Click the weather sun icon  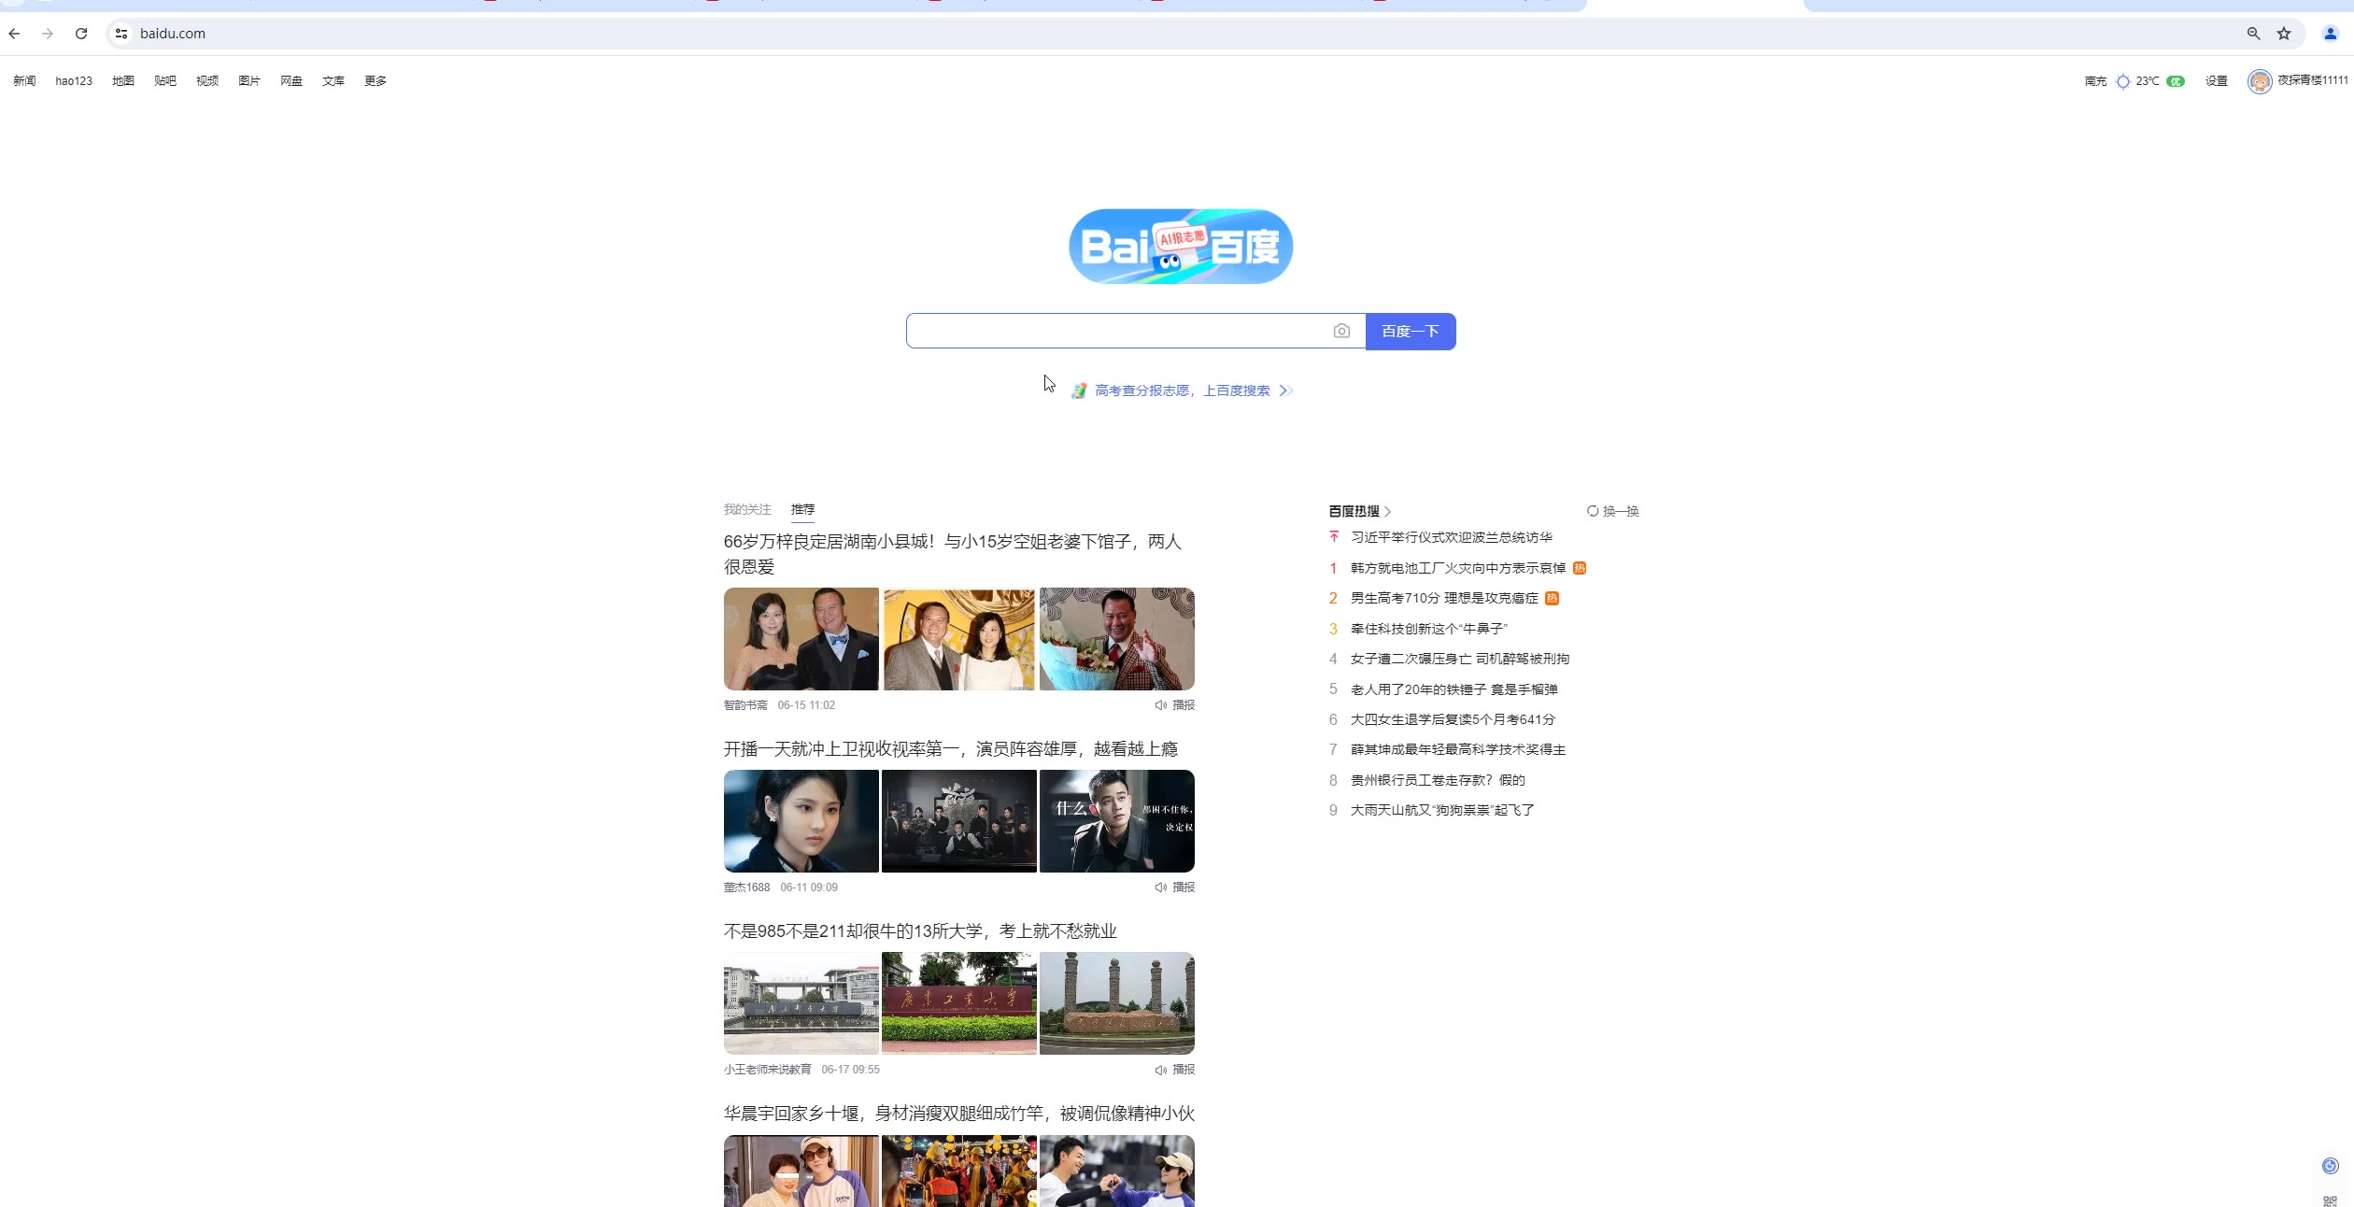click(2122, 81)
